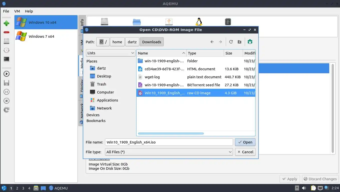340x192 pixels.
Task: Click the root path button in dialog
Action: 103,42
